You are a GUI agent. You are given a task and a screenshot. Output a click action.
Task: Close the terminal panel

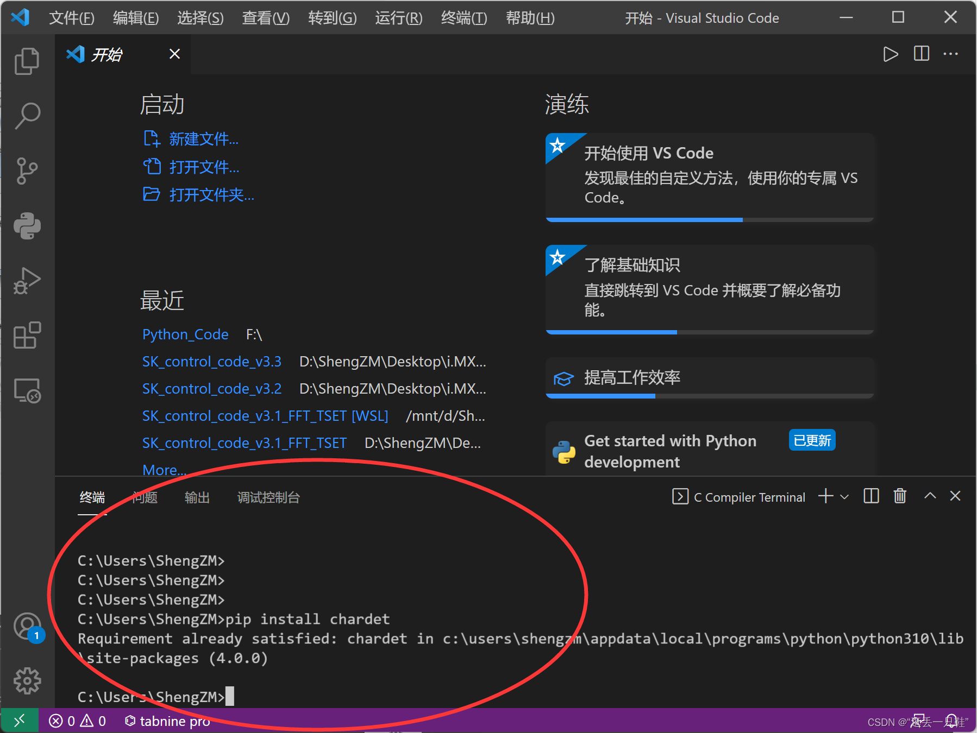[x=955, y=496]
